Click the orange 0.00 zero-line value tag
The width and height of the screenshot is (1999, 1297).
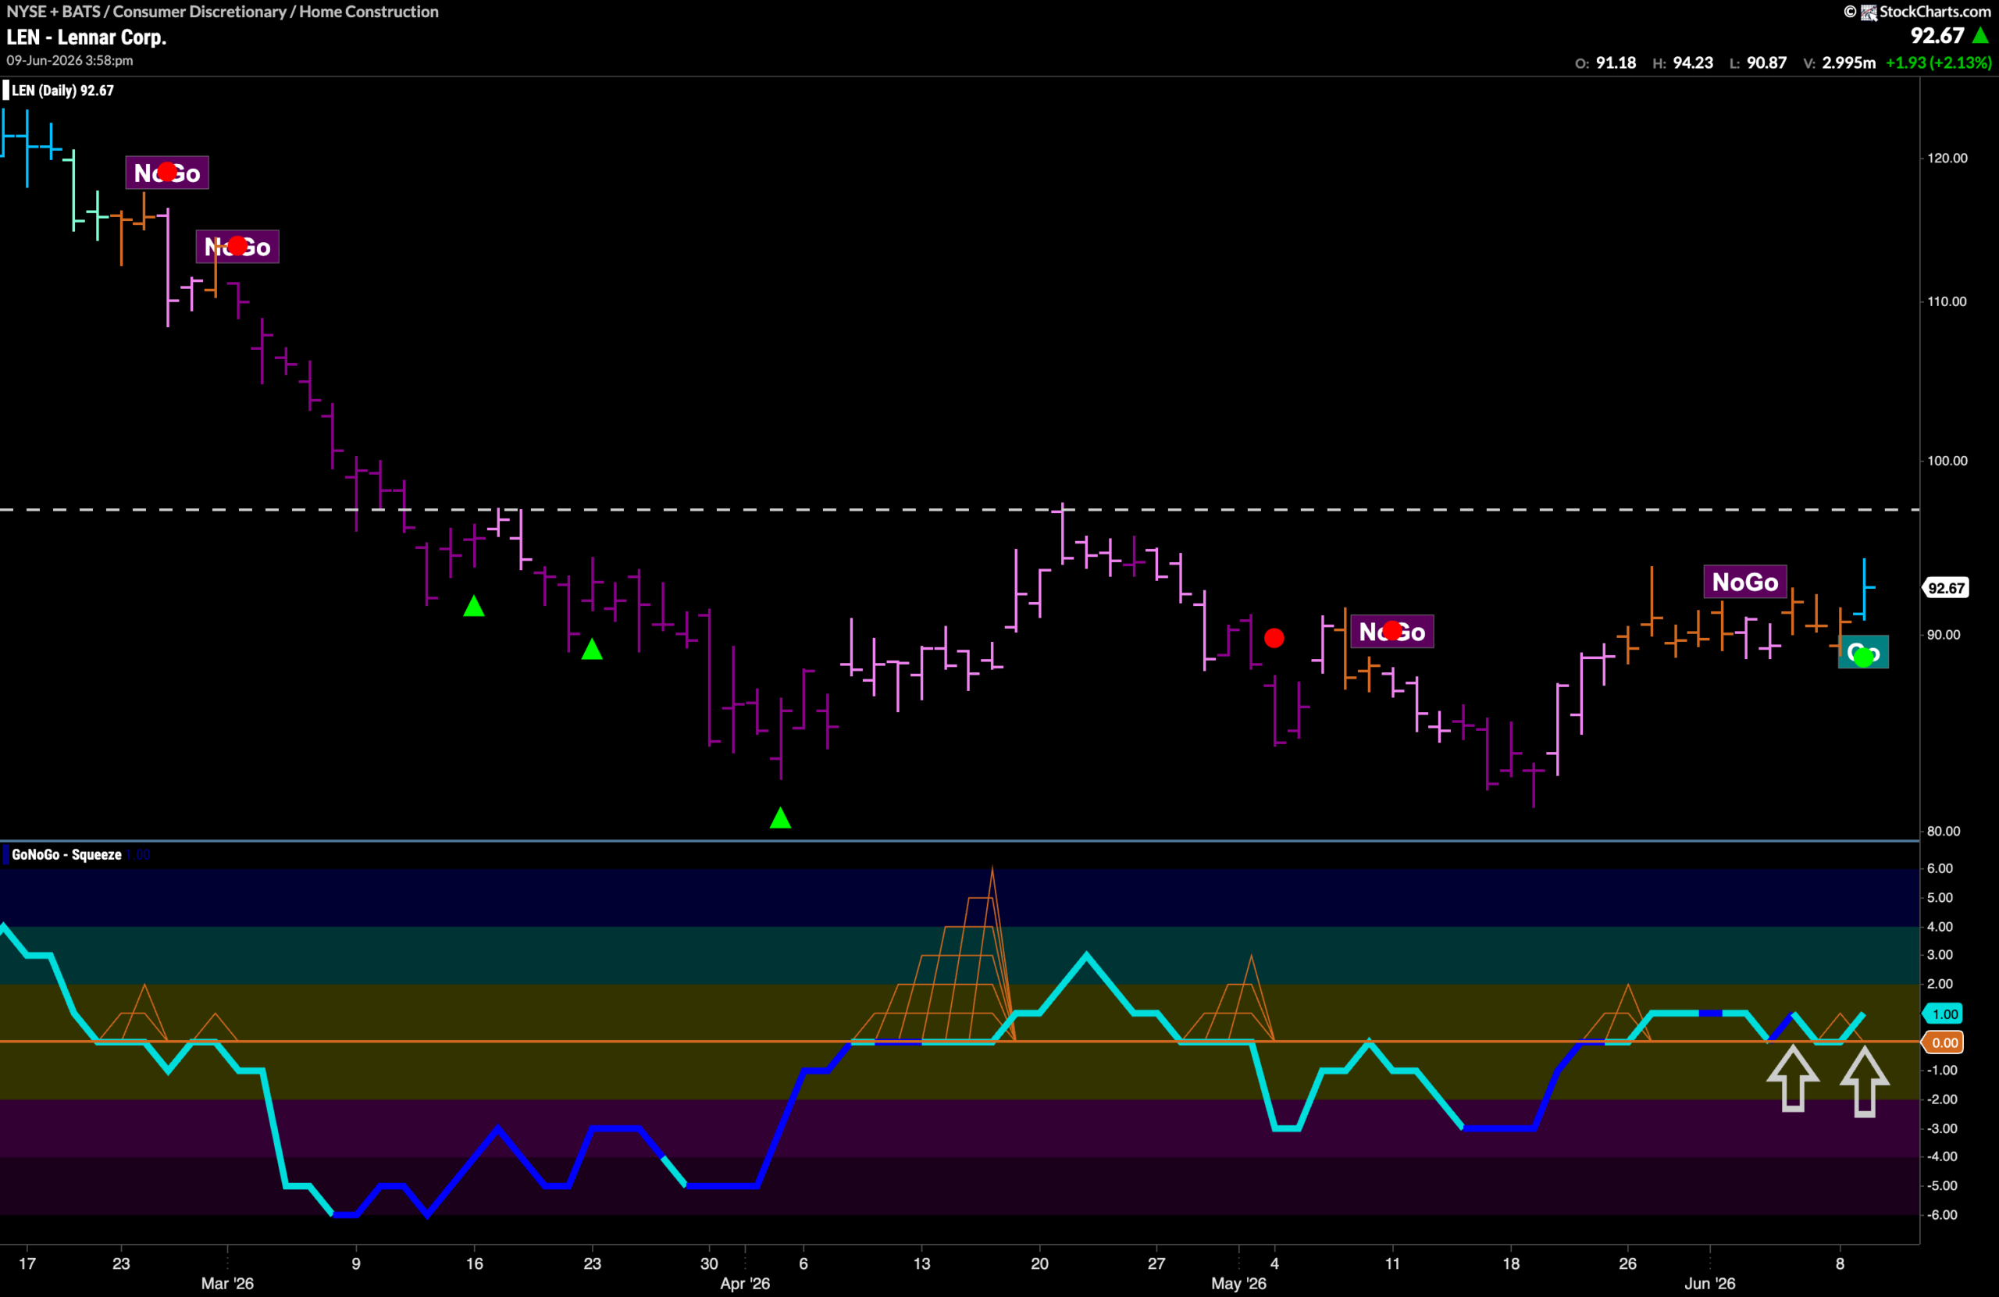1944,1042
